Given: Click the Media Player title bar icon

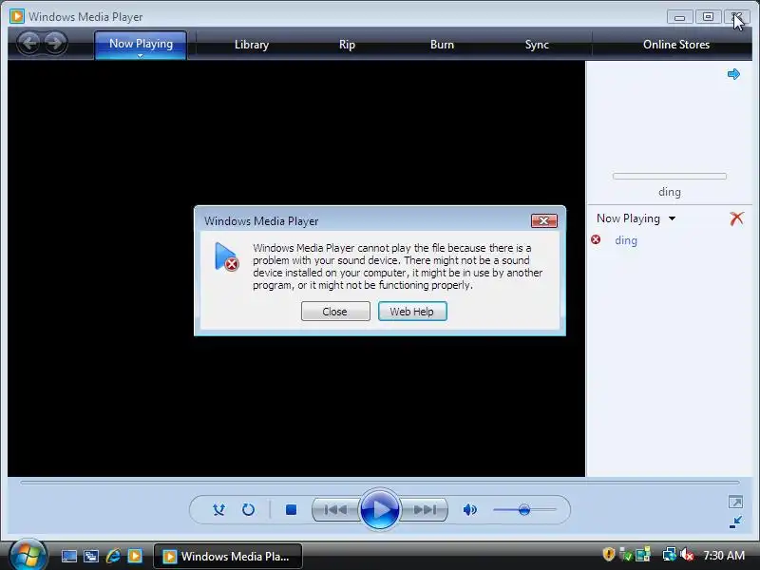Looking at the screenshot, I should point(17,16).
